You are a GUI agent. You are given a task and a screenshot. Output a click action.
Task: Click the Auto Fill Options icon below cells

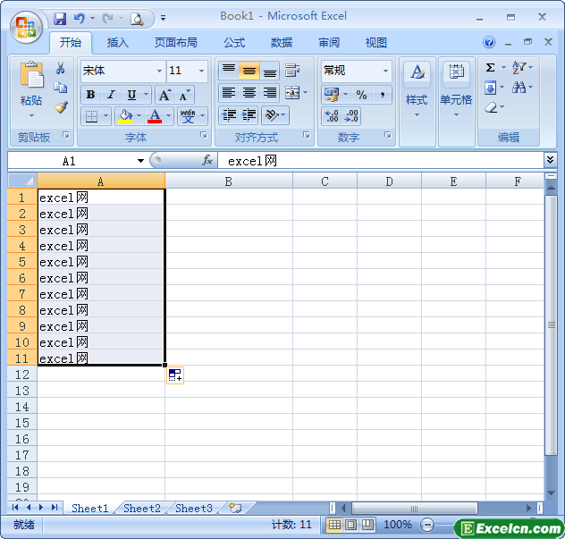coord(174,375)
